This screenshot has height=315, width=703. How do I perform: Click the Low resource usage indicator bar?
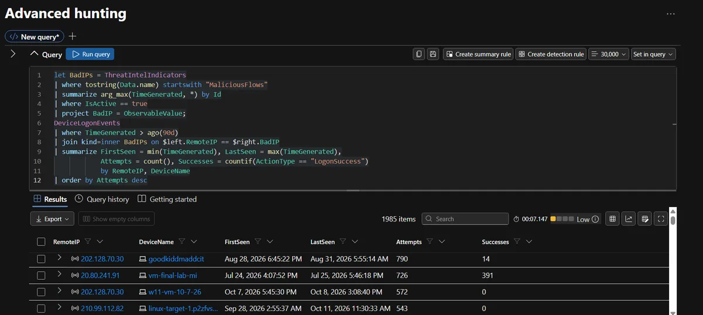click(562, 219)
